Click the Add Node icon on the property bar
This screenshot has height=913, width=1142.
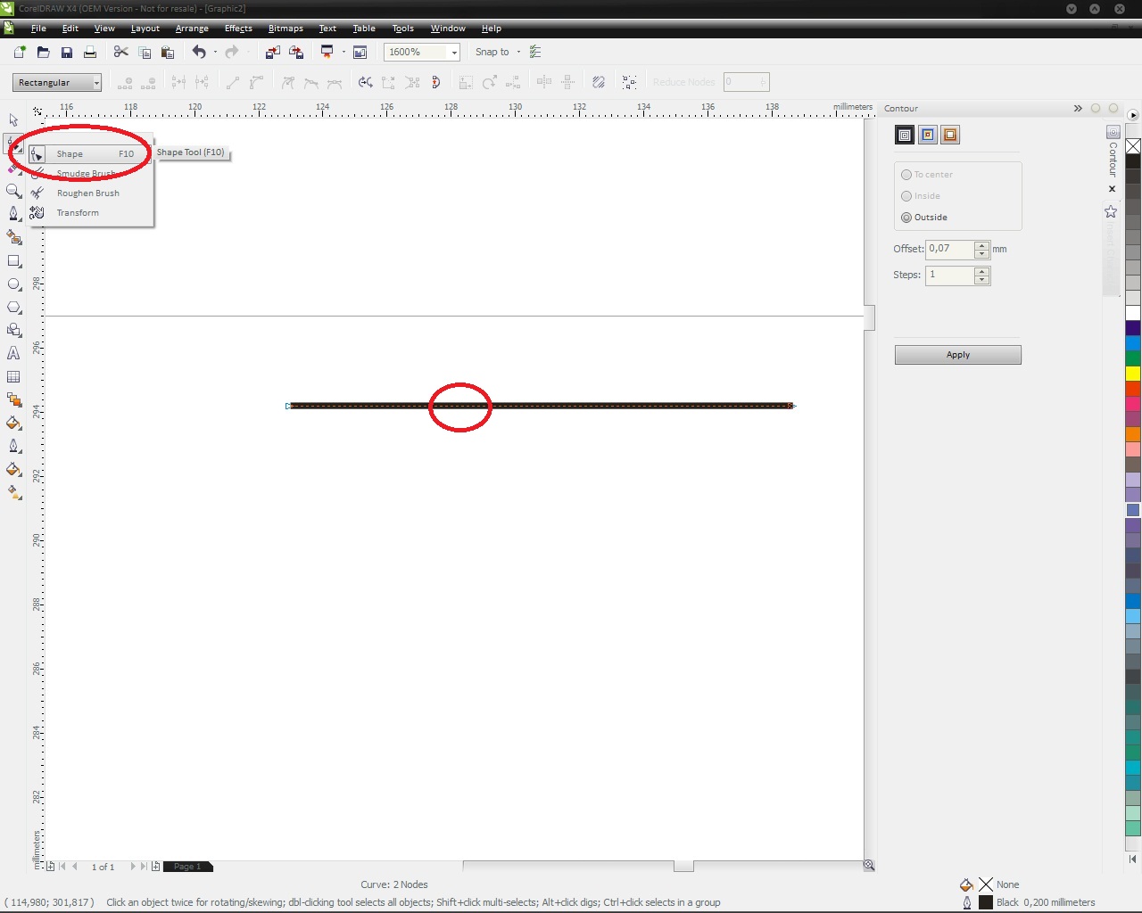(125, 82)
